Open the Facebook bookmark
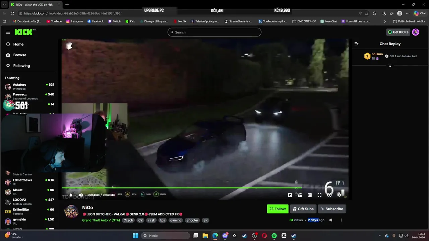The height and width of the screenshot is (241, 429). click(x=96, y=21)
